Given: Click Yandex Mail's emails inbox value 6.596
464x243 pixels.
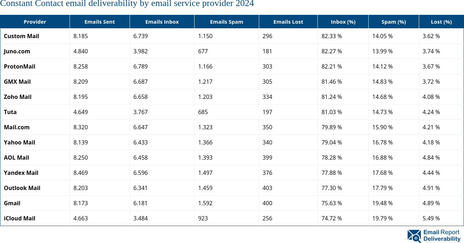Looking at the screenshot, I should pos(141,173).
